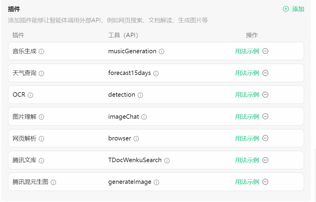
Task: Remove the 图片理解 plugin
Action: (265, 116)
